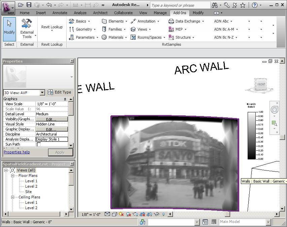Open the Properties help link
This screenshot has width=287, height=227.
(17, 152)
